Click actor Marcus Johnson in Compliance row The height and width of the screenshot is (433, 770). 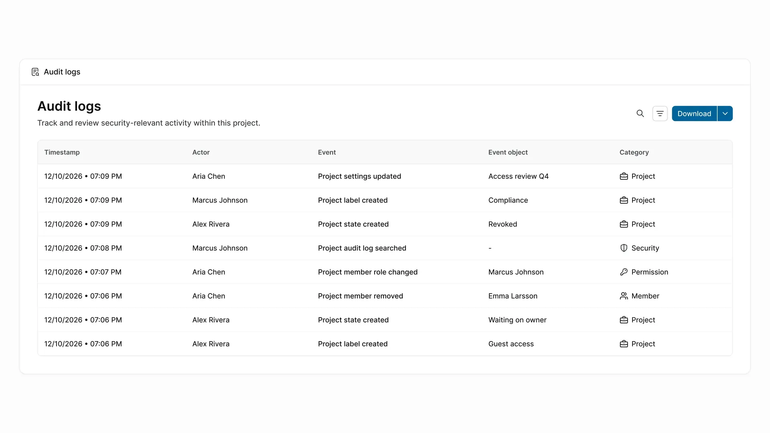220,200
